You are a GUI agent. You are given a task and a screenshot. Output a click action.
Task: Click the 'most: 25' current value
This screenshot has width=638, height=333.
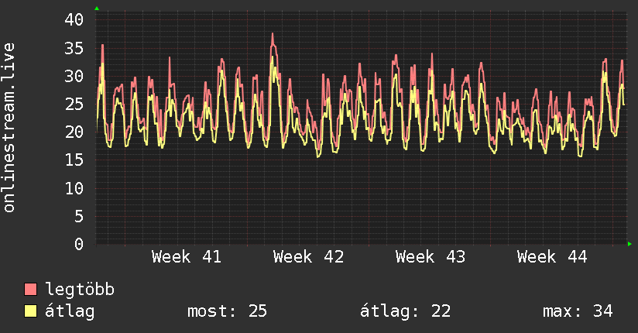coord(227,311)
